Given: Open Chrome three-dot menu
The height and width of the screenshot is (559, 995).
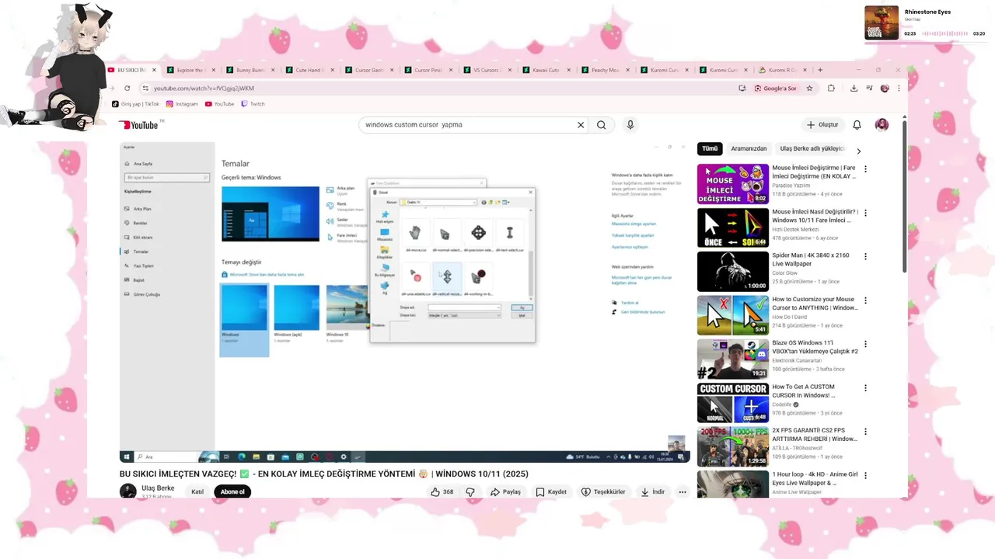Looking at the screenshot, I should [899, 89].
